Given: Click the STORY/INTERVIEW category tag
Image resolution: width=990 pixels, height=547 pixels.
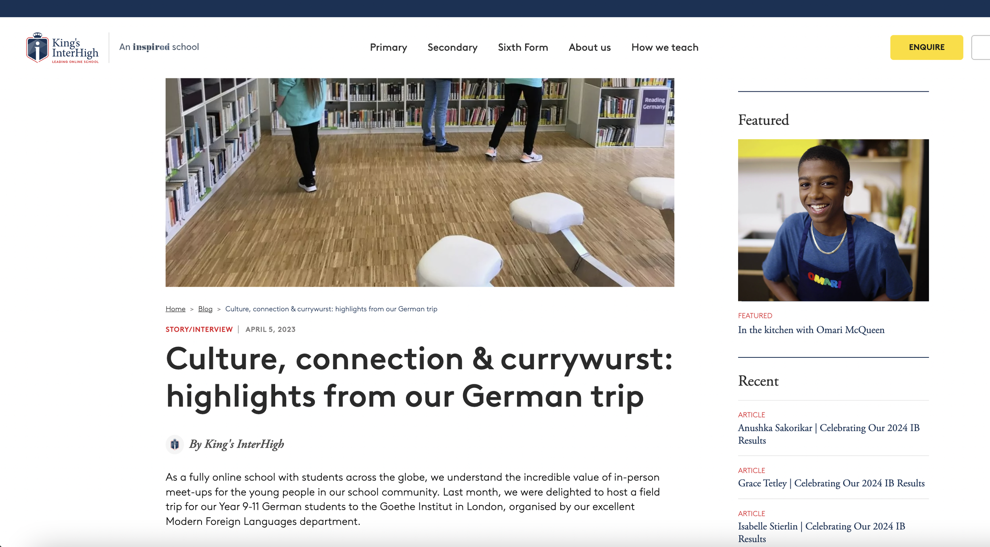Looking at the screenshot, I should (x=199, y=329).
